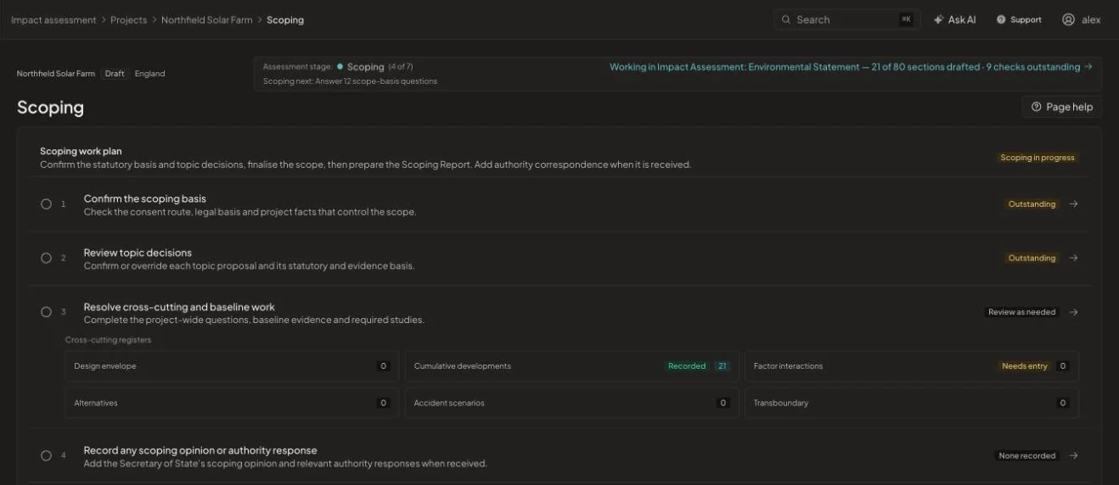Click Recorded badge on Cumulative developments
1119x485 pixels.
687,366
